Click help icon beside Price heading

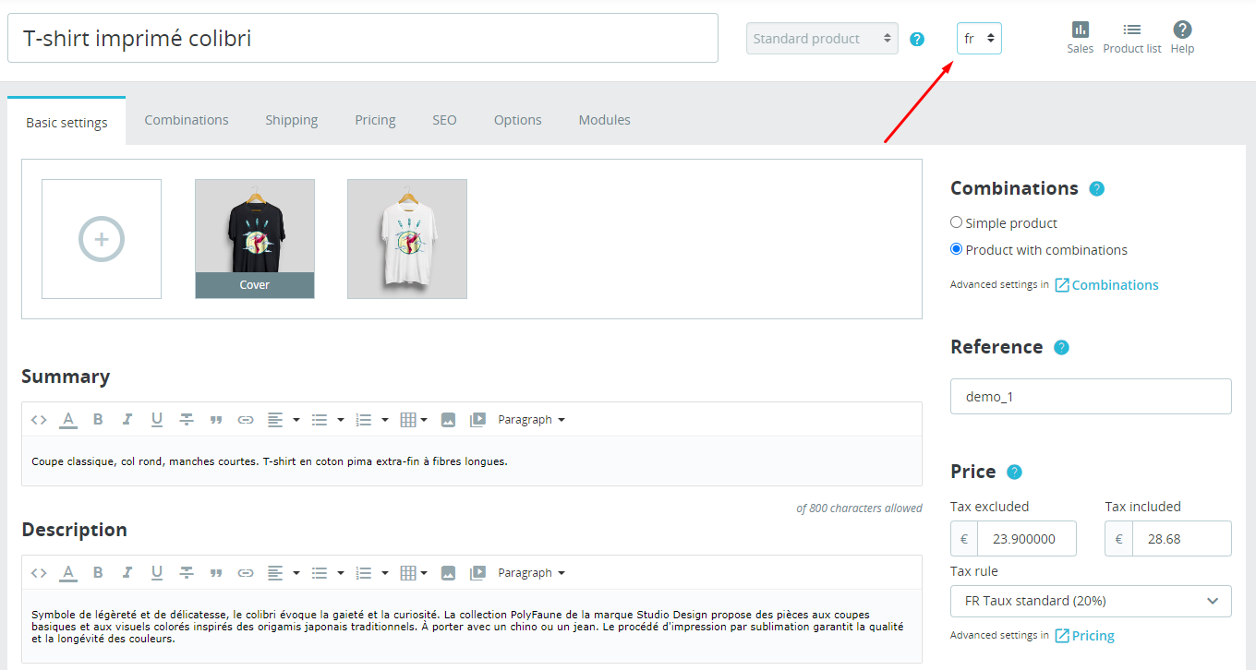coord(1014,472)
